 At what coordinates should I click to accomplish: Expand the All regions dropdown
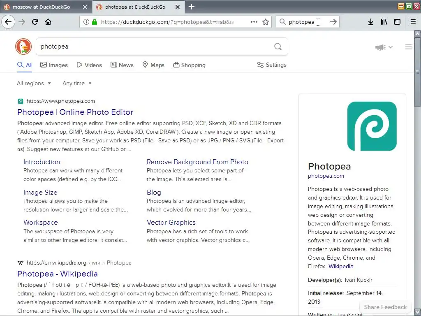(34, 83)
